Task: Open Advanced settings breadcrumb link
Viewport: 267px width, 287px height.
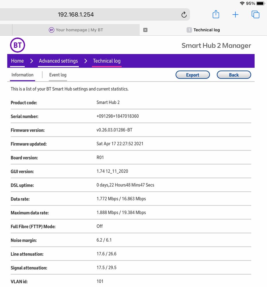Action: [x=59, y=61]
